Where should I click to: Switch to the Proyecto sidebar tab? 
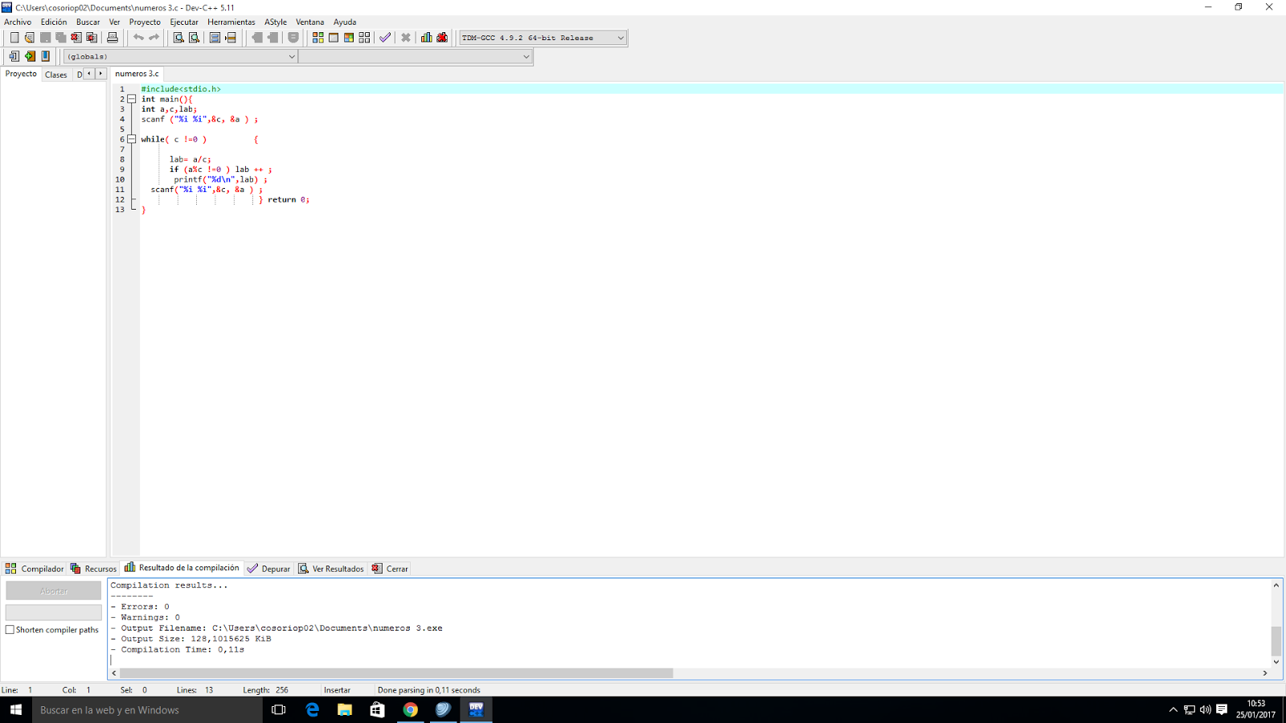(21, 74)
